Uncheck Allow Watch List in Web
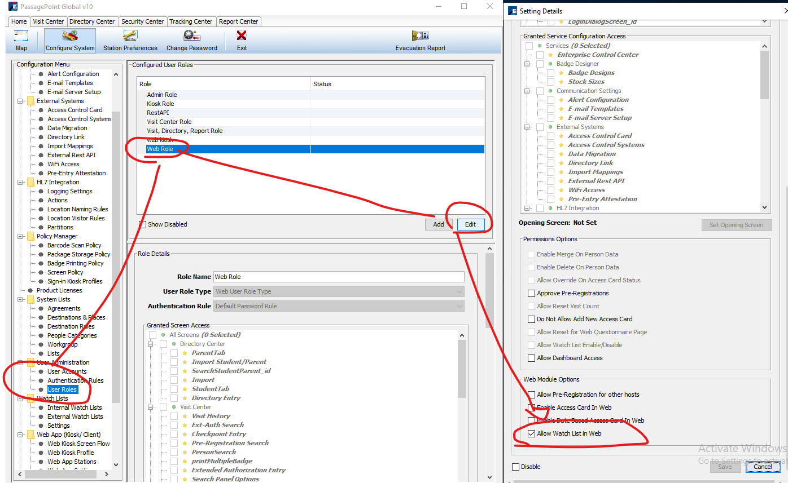The image size is (788, 483). [x=531, y=433]
